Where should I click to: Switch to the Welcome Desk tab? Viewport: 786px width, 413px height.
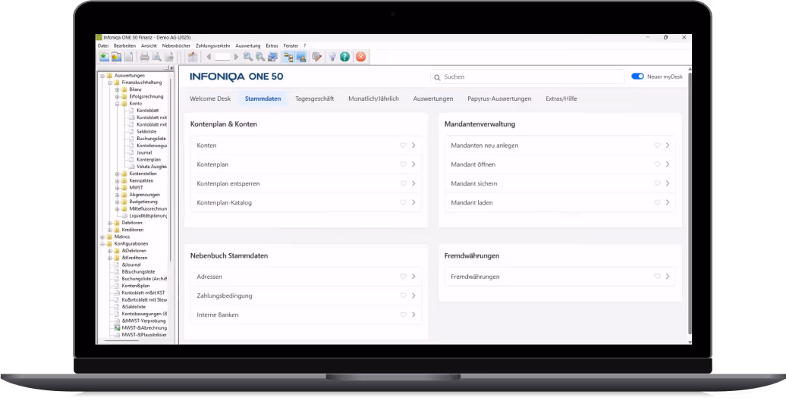tap(210, 99)
